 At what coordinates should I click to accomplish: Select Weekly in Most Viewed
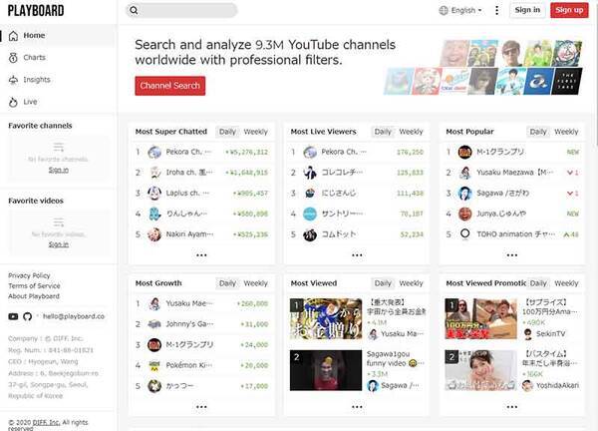[x=411, y=283]
